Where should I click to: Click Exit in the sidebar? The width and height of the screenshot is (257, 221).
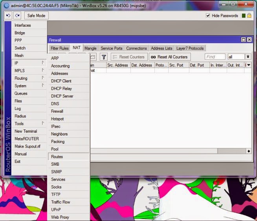click(x=29, y=161)
